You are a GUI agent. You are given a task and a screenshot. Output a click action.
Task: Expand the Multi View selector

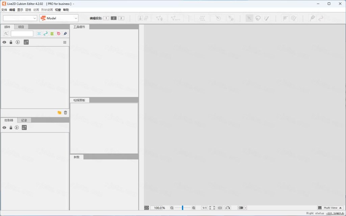pos(330,208)
